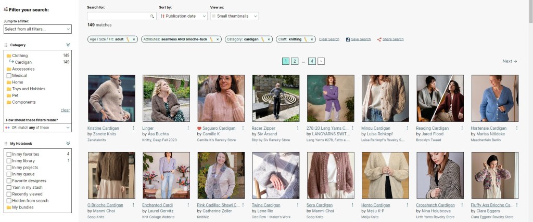Open options menu for Sera Cardigan
The height and width of the screenshot is (222, 533).
[352, 205]
